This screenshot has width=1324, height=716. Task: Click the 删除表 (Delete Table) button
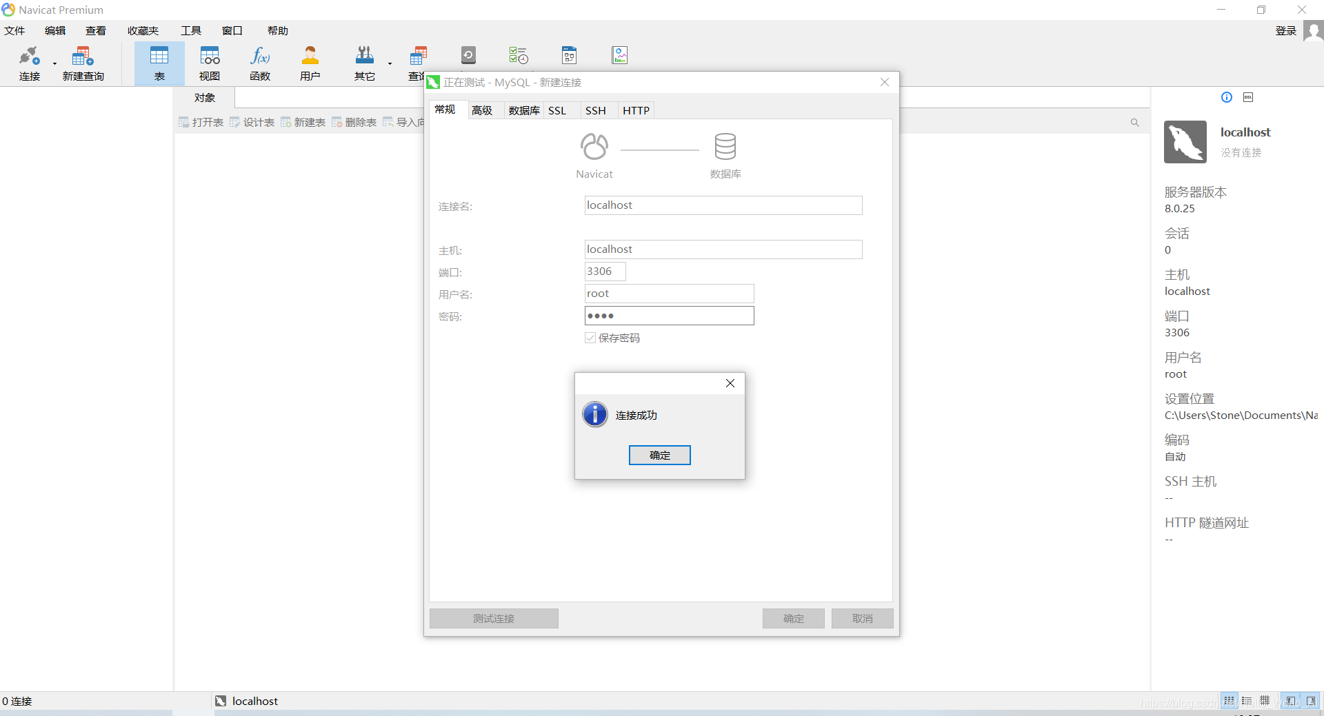click(354, 122)
